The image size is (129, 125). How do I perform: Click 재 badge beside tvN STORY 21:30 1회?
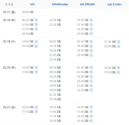(118, 42)
